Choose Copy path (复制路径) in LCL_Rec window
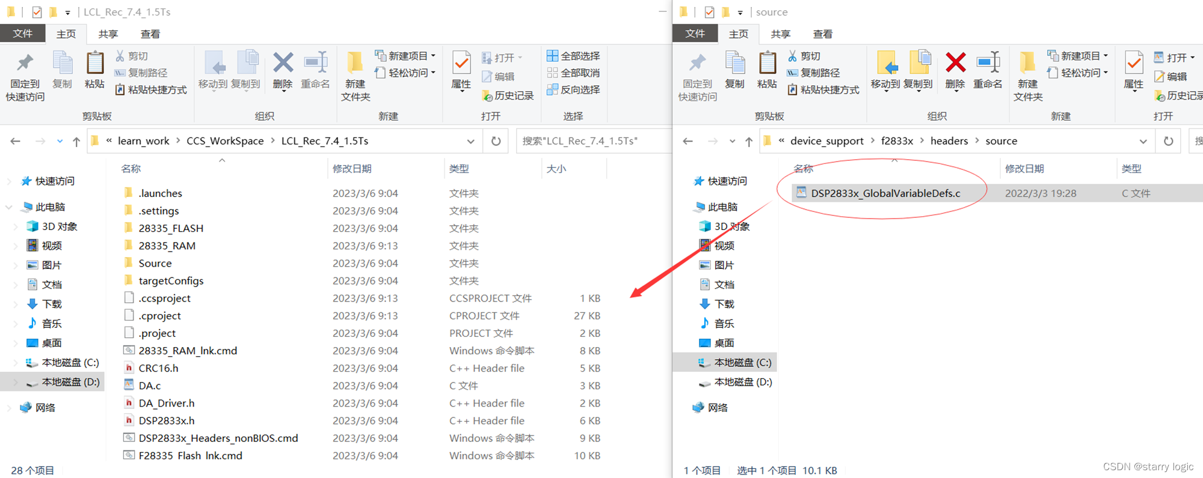The width and height of the screenshot is (1203, 478). [141, 73]
